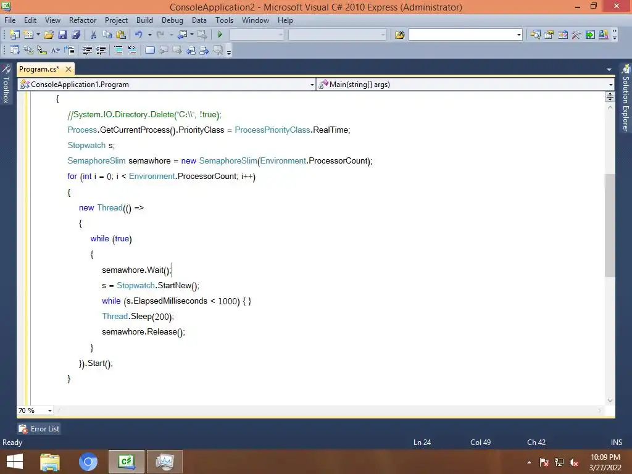Screen dimensions: 632x474
Task: Click the Save All icon
Action: [x=76, y=35]
